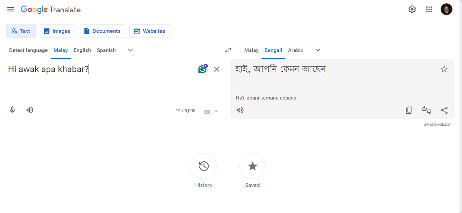
Task: Switch to Documents translation
Action: coord(103,31)
